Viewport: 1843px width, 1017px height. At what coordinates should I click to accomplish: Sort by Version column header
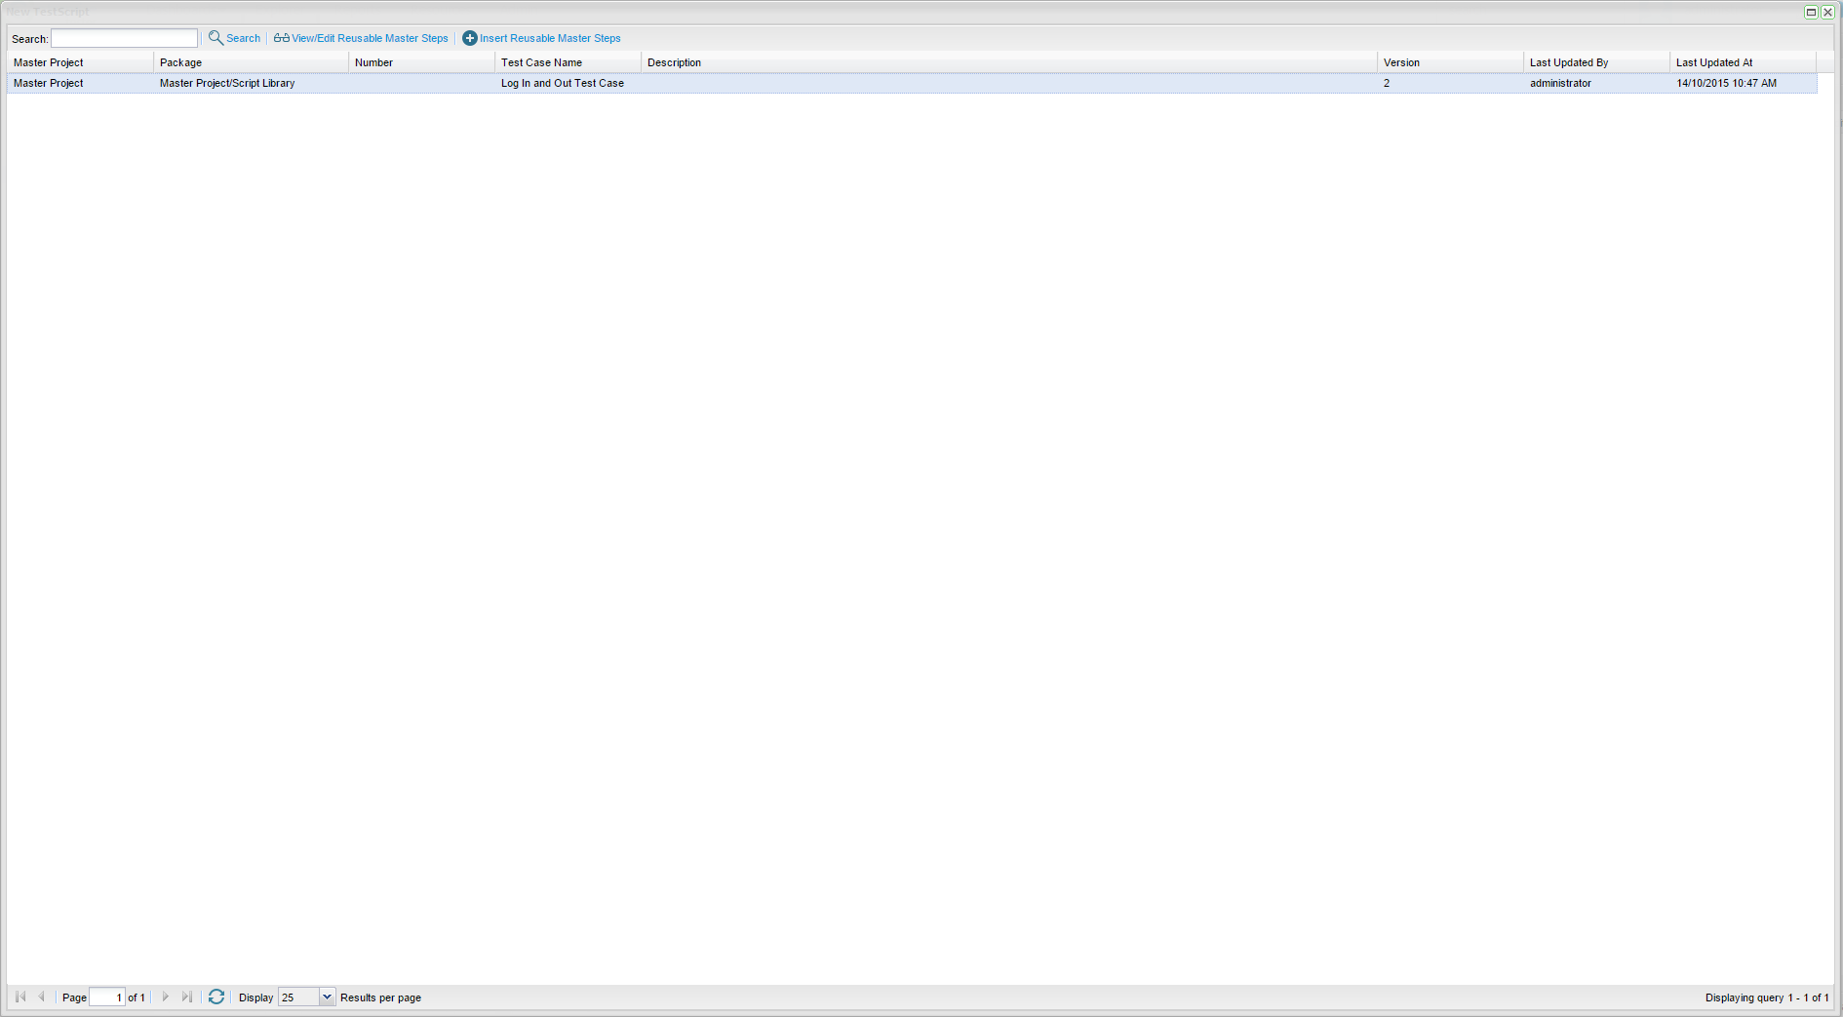[x=1401, y=62]
